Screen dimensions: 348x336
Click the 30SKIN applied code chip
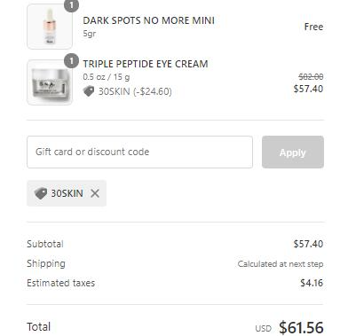point(67,193)
